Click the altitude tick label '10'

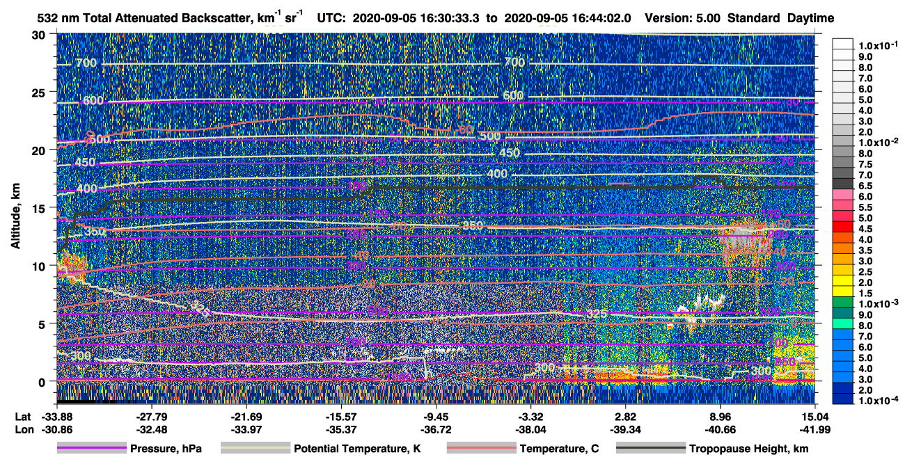pos(40,265)
